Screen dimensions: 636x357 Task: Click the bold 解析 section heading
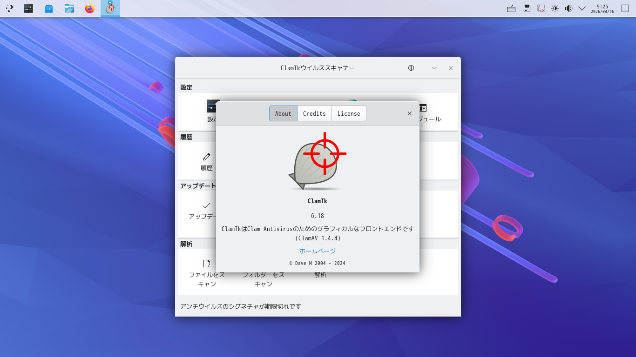point(186,244)
